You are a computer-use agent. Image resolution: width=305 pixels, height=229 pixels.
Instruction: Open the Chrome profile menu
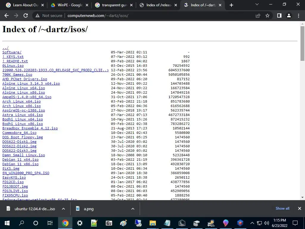pyautogui.click(x=289, y=16)
